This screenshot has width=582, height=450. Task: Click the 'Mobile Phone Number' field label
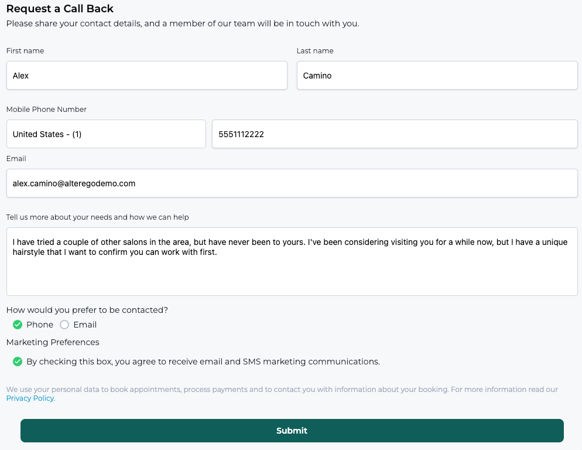click(x=46, y=109)
